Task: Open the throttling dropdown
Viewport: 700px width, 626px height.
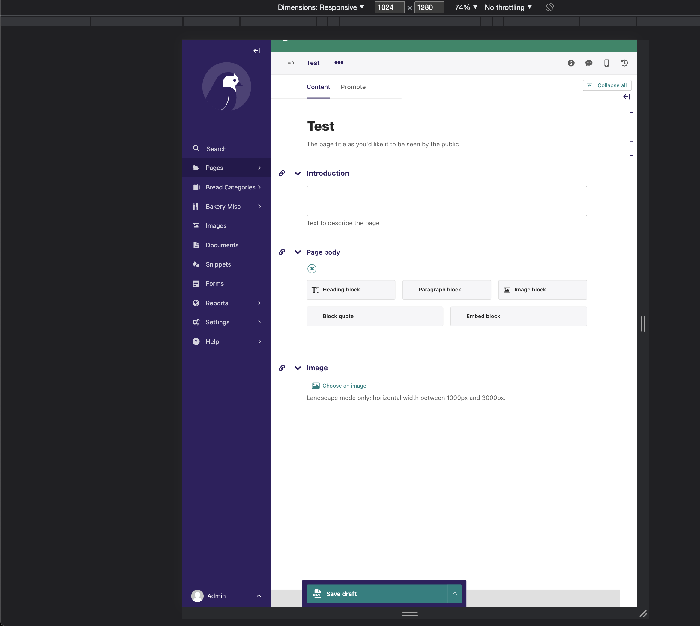Action: (x=508, y=7)
